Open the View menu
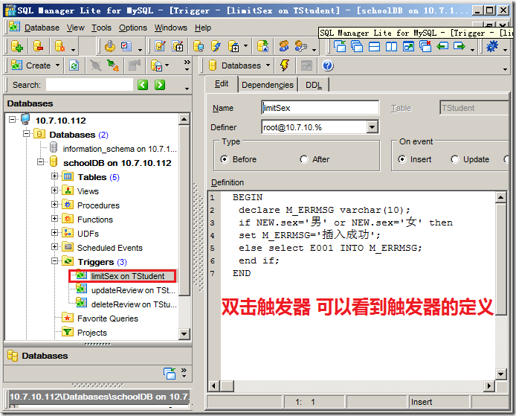Image resolution: width=516 pixels, height=416 pixels. coord(76,28)
